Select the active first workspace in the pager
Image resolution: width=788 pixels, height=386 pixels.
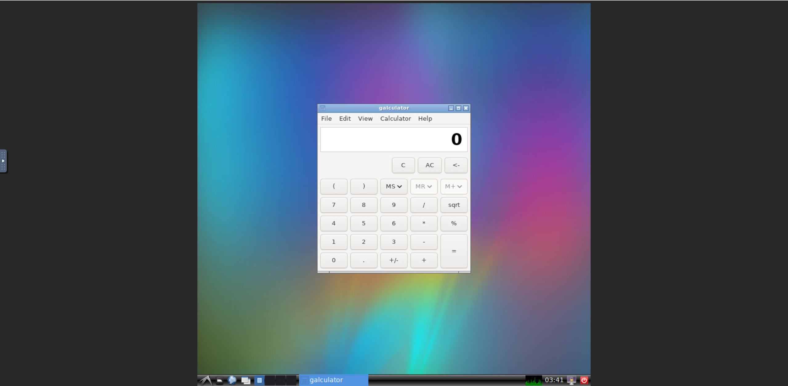(x=259, y=380)
